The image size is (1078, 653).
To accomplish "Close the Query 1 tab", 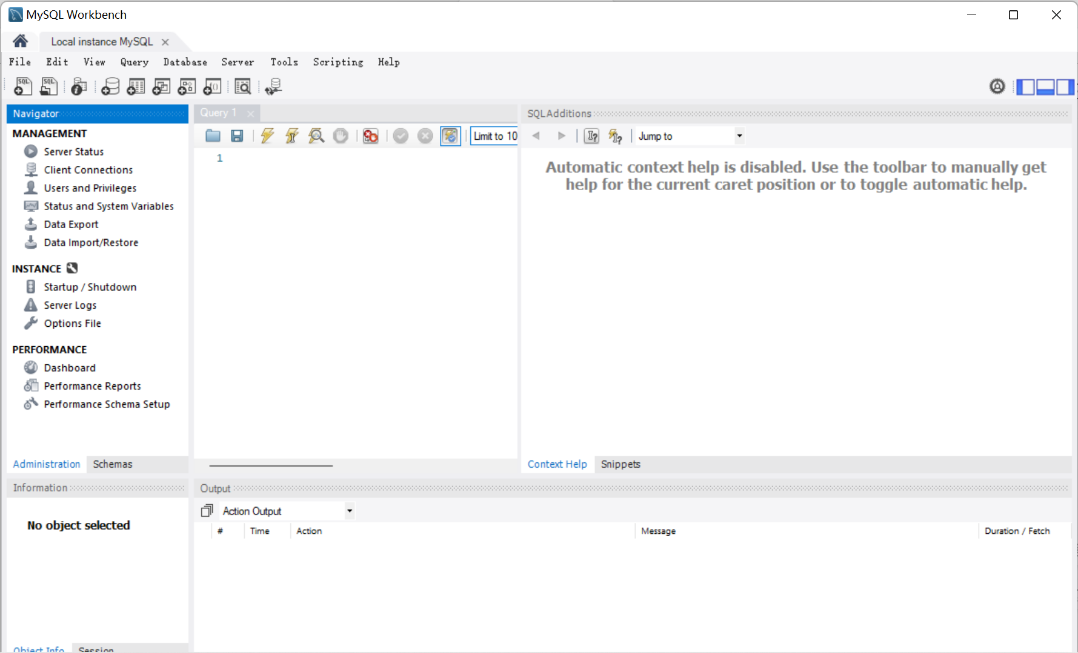I will (250, 113).
